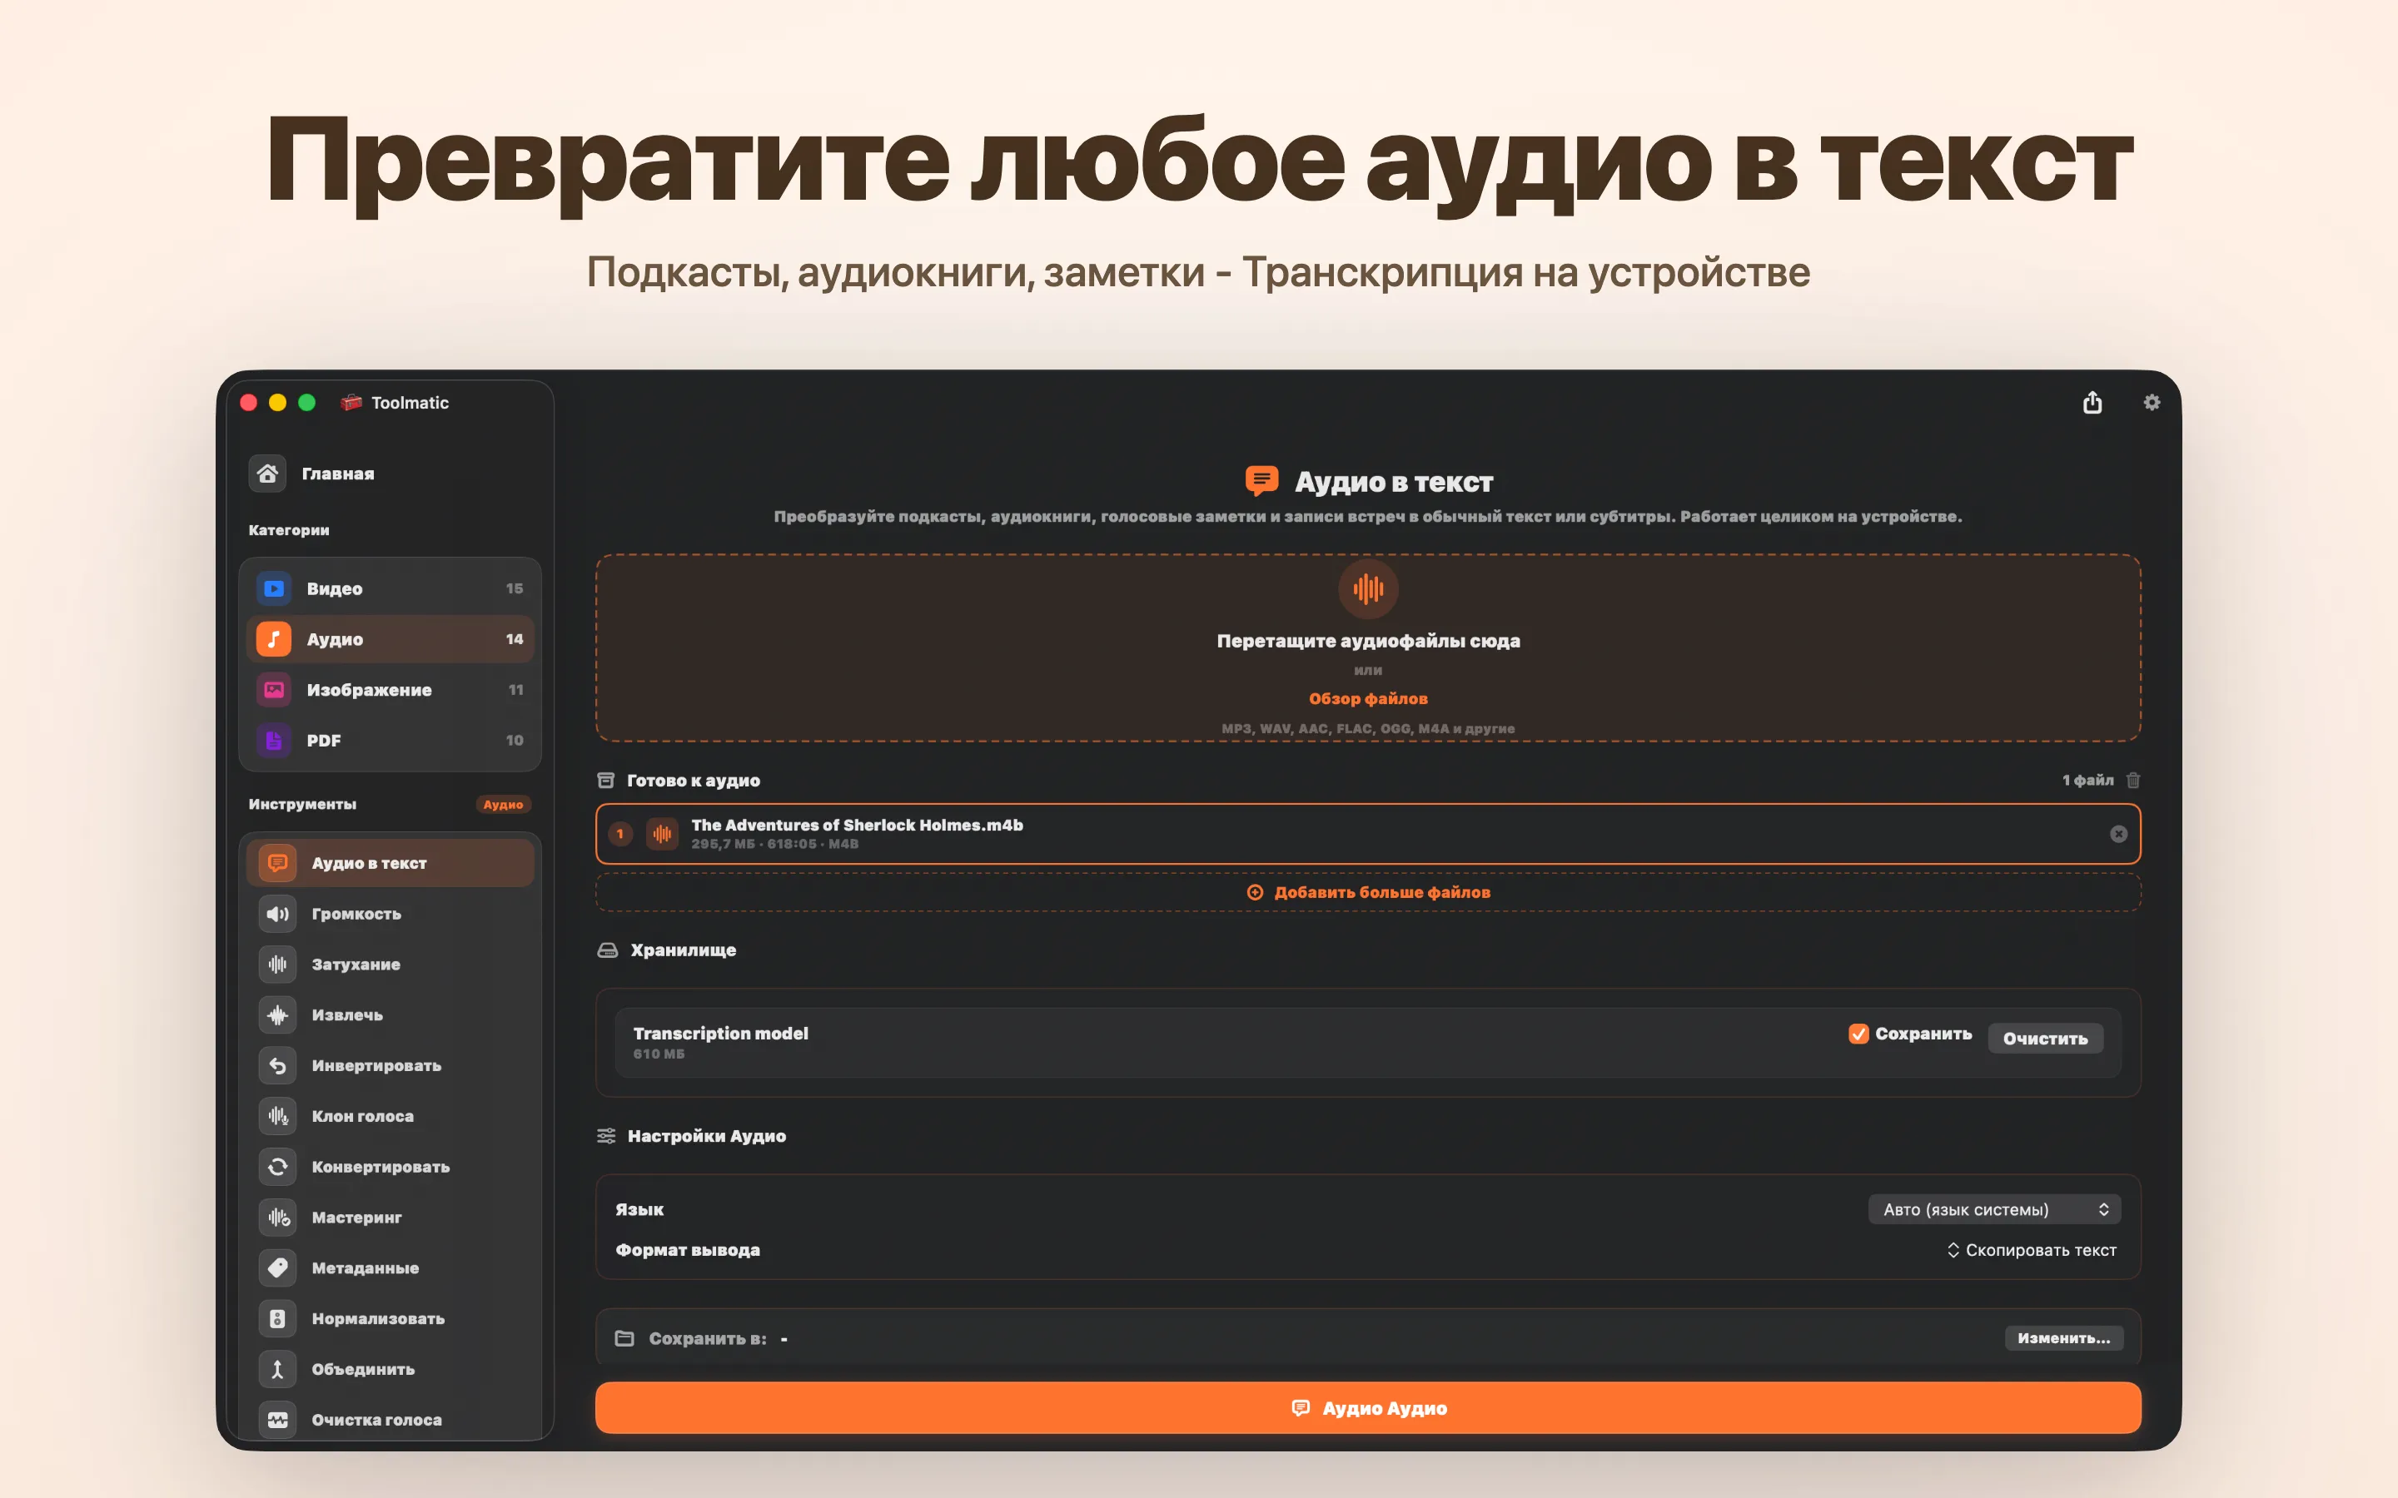Select The Adventures of Sherlock Holmes.m4b row
This screenshot has height=1498, width=2398.
(1367, 834)
